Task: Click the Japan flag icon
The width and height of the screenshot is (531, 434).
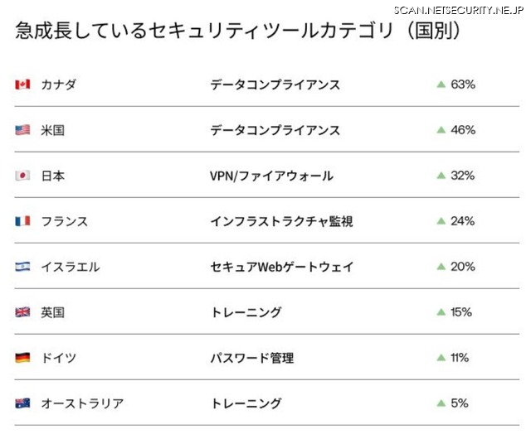Action: [x=22, y=176]
